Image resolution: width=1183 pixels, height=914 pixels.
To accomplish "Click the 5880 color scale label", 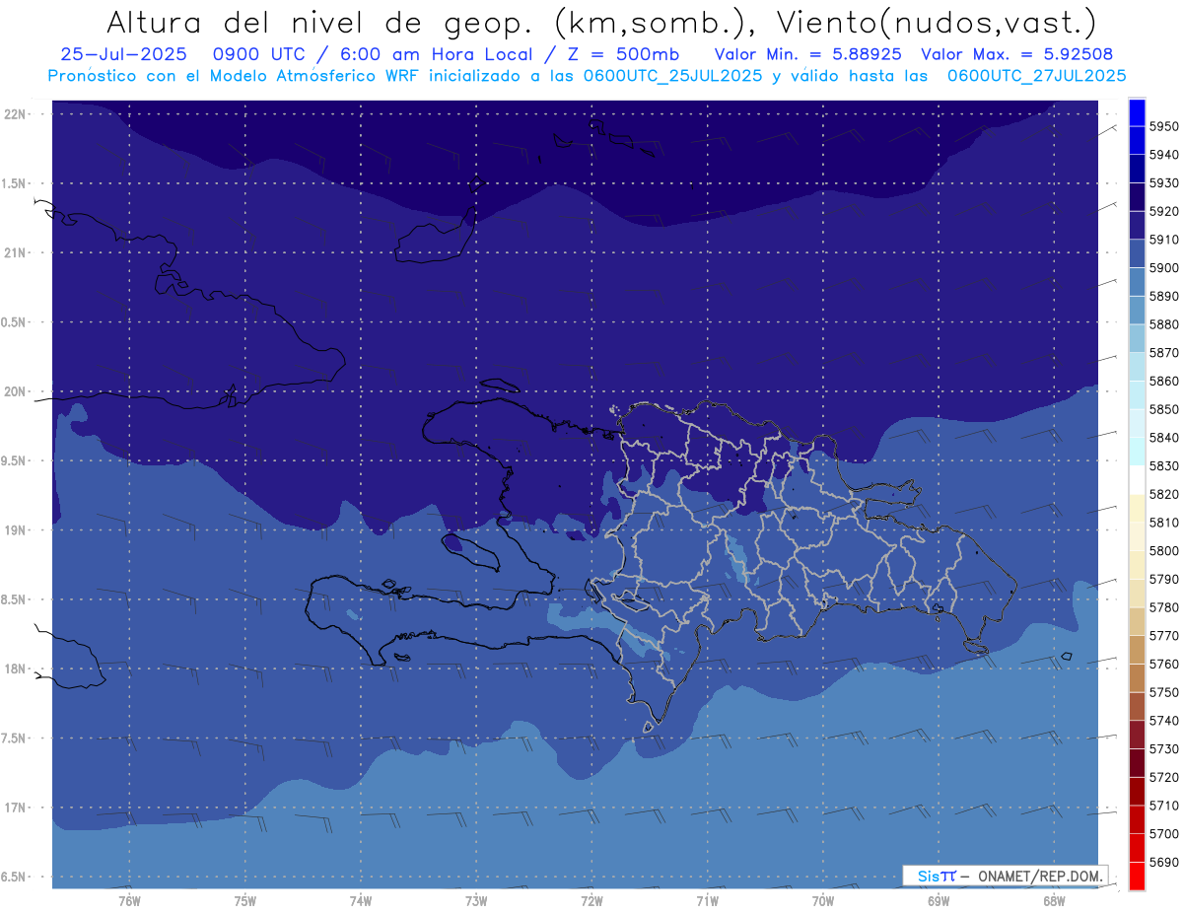I will tap(1163, 324).
